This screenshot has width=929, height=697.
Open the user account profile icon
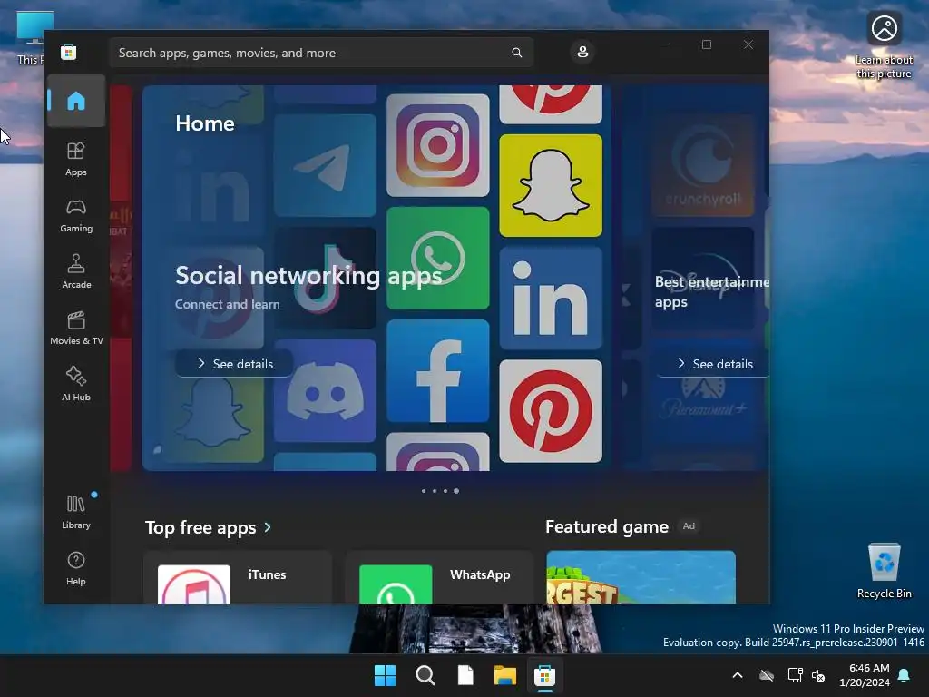pos(582,52)
